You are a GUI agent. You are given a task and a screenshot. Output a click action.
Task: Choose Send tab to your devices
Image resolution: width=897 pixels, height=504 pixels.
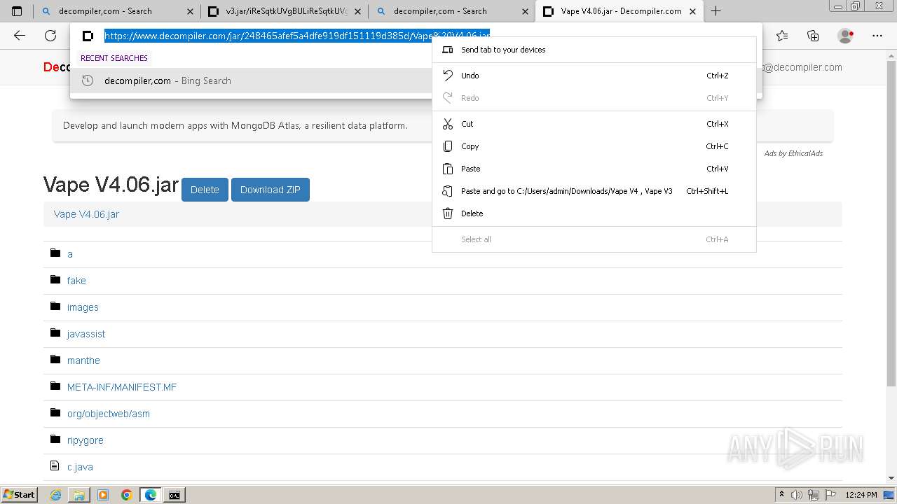(594, 50)
